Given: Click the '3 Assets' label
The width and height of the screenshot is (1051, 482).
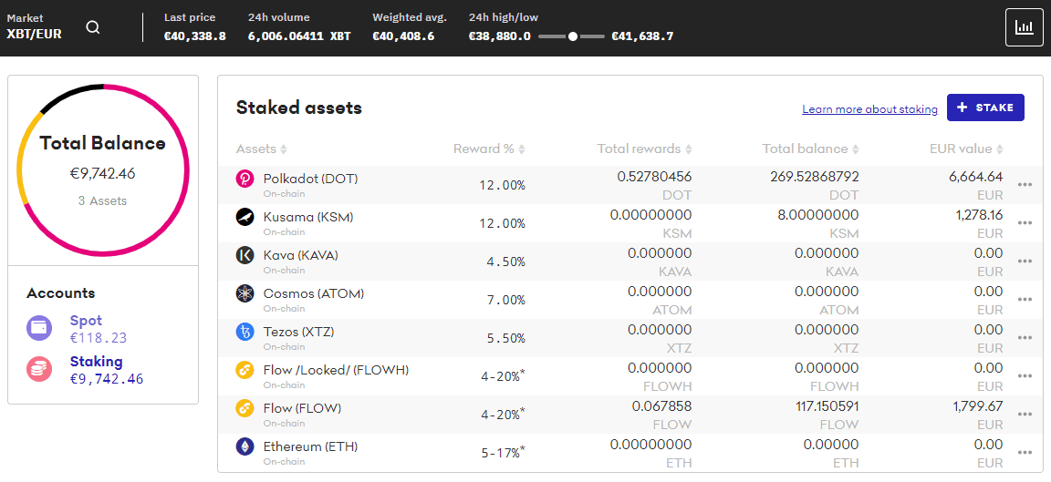Looking at the screenshot, I should (x=102, y=200).
